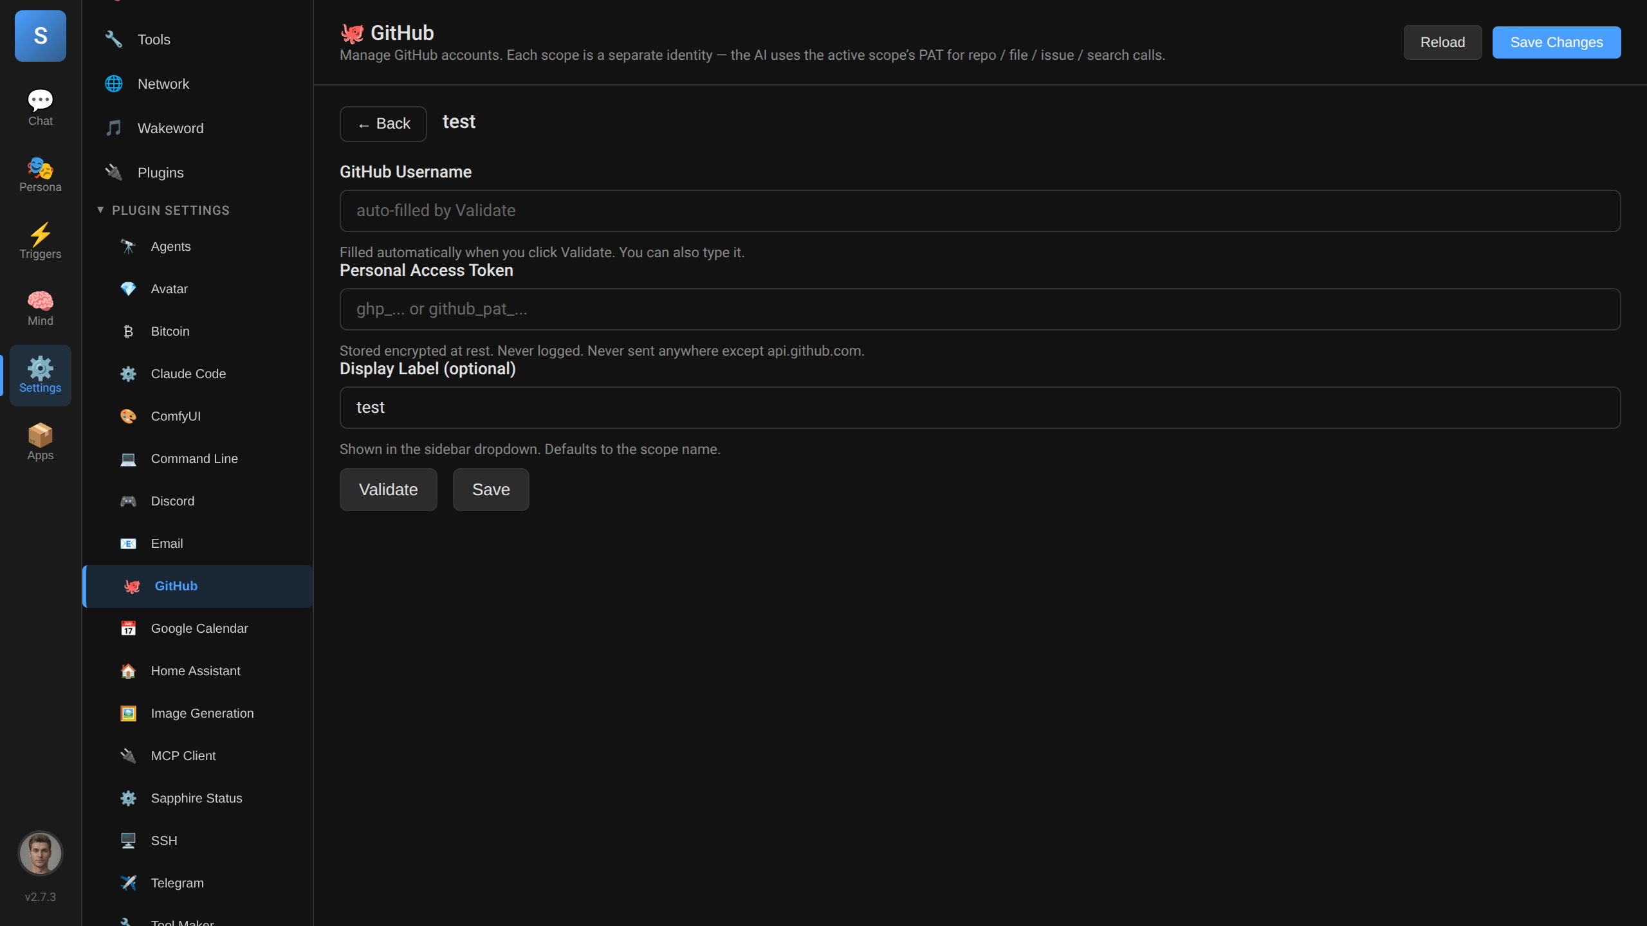Select Sapphire Status plugin settings
Screen dimensions: 1647x926
pos(198,798)
